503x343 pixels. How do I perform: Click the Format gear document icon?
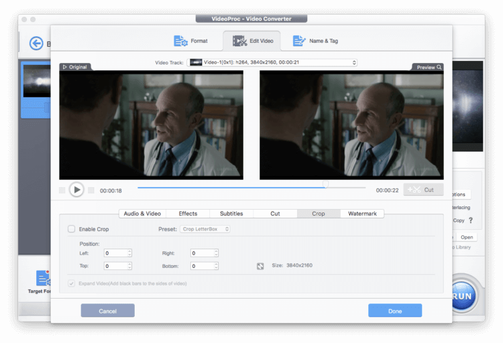tap(180, 41)
